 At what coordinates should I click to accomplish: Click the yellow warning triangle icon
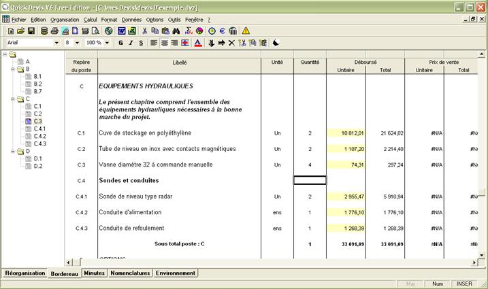(246, 31)
